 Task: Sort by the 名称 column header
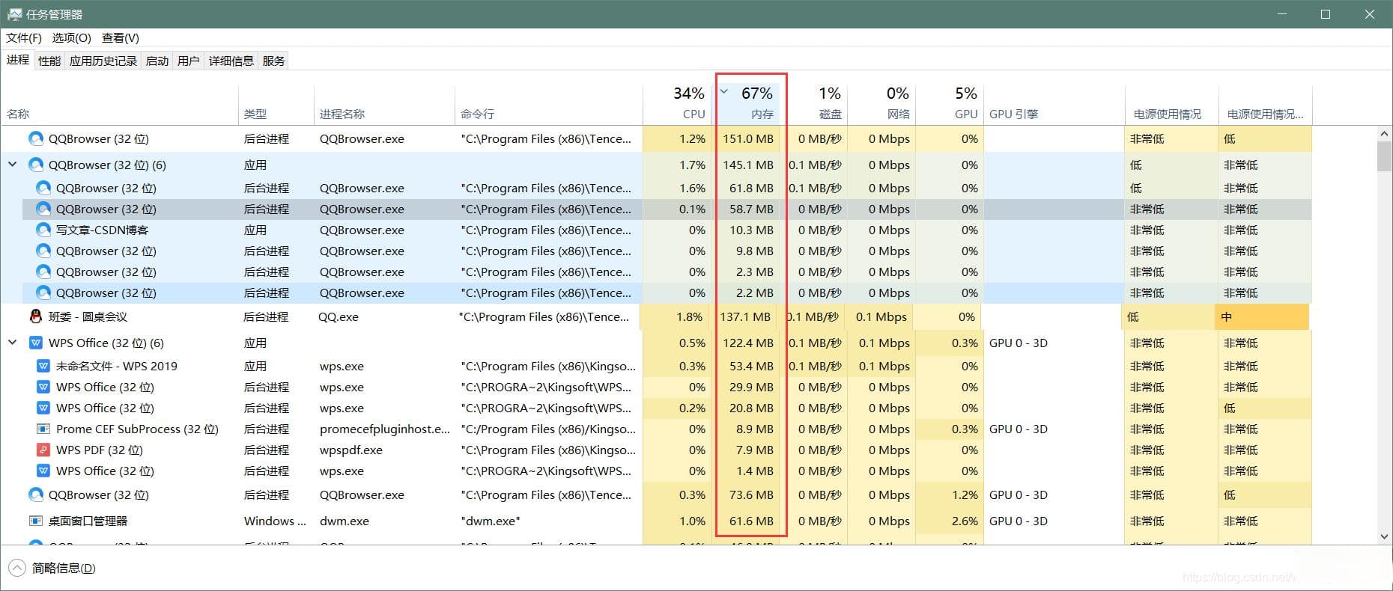tap(120, 104)
